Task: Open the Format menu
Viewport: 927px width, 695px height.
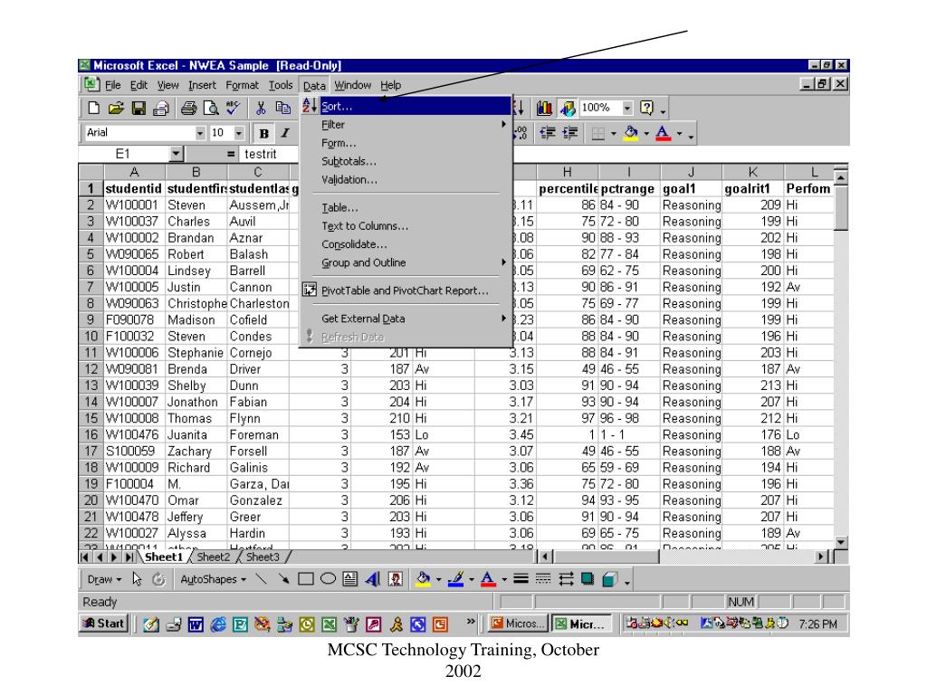Action: pyautogui.click(x=242, y=85)
